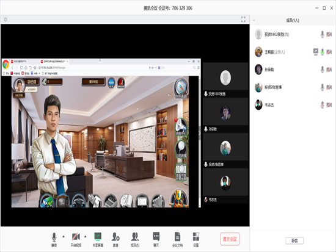Click the 成员(5) members toolbar icon
Image resolution: width=336 pixels, height=252 pixels.
click(135, 240)
